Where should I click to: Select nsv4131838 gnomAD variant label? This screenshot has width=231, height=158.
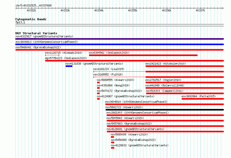click(94, 64)
